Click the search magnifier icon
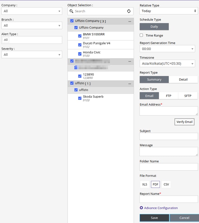Image resolution: width=199 pixels, height=223 pixels. (x=72, y=11)
